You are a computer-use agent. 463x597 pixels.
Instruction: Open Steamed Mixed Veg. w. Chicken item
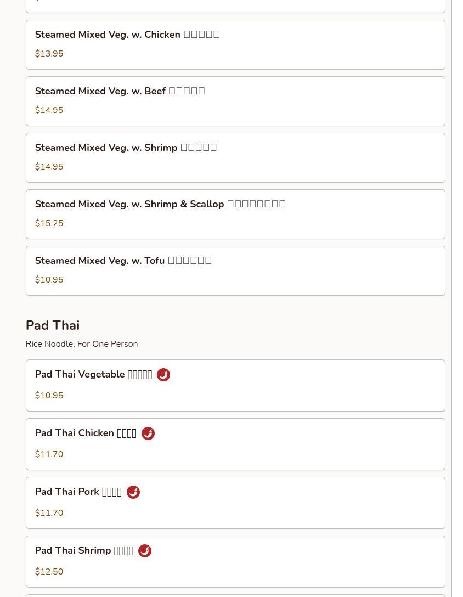point(235,44)
